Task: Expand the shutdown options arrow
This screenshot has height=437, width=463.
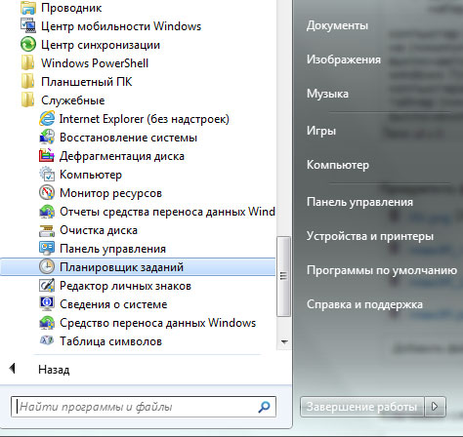Action: [435, 407]
